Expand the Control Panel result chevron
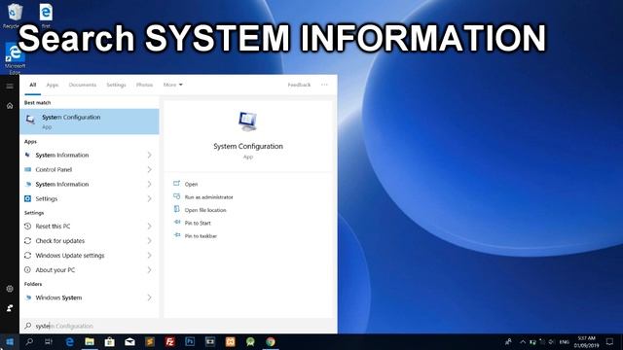Image resolution: width=623 pixels, height=350 pixels. 149,169
